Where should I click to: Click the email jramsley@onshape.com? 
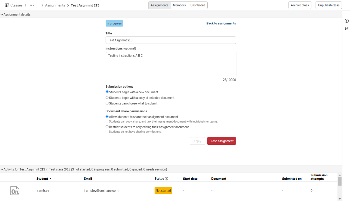(101, 191)
